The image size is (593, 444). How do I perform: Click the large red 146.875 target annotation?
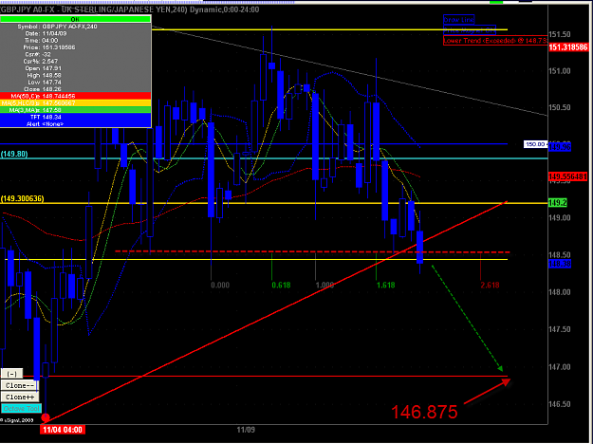tap(424, 412)
